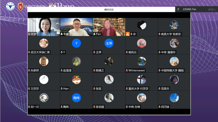Screen dimensions: 218x122
Task: Click the blue 王萍 avatar circle
Action: [109, 43]
